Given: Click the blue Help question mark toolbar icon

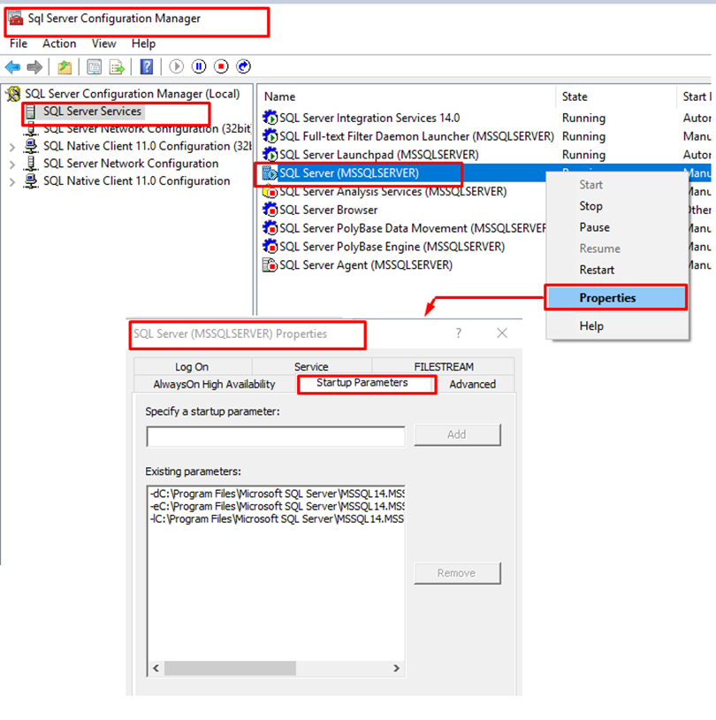Looking at the screenshot, I should pyautogui.click(x=147, y=67).
